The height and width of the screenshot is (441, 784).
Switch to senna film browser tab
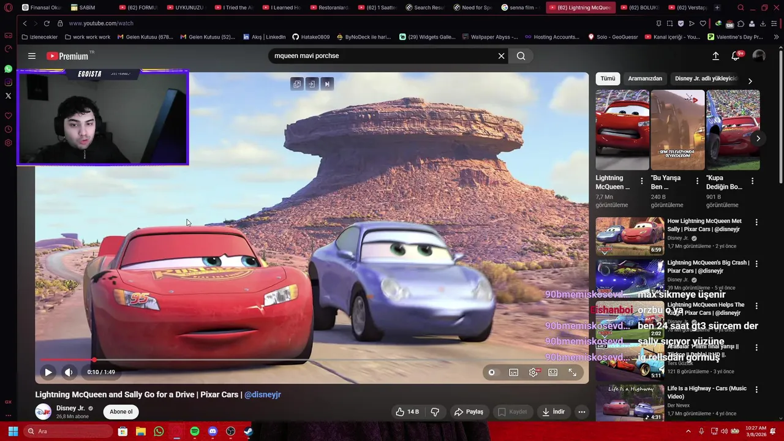pos(519,7)
